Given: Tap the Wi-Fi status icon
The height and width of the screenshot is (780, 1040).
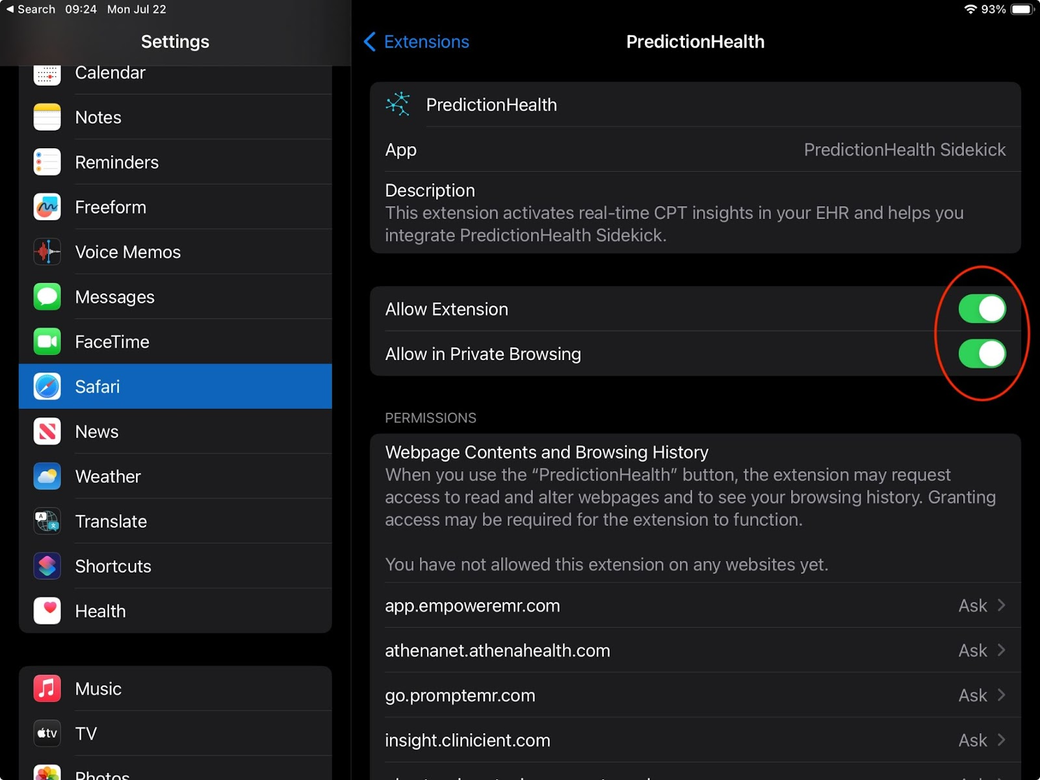Looking at the screenshot, I should (x=970, y=9).
